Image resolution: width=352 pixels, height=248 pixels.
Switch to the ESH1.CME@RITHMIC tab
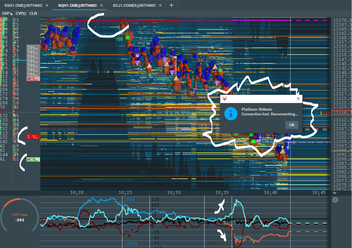[x=23, y=5]
